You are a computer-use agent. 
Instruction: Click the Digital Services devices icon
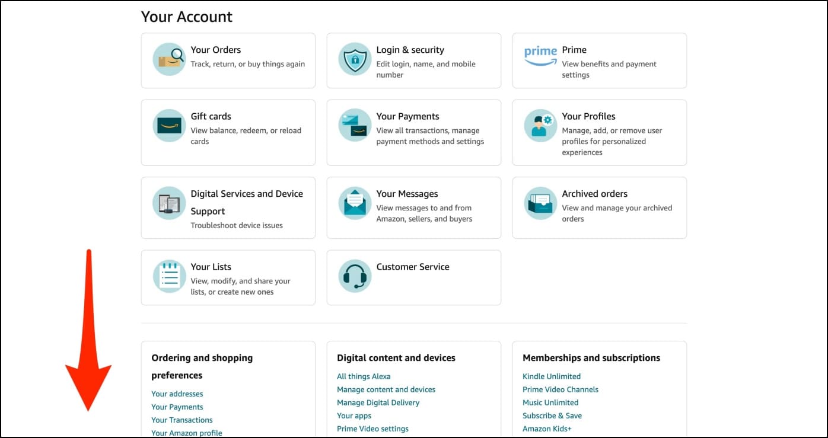169,203
